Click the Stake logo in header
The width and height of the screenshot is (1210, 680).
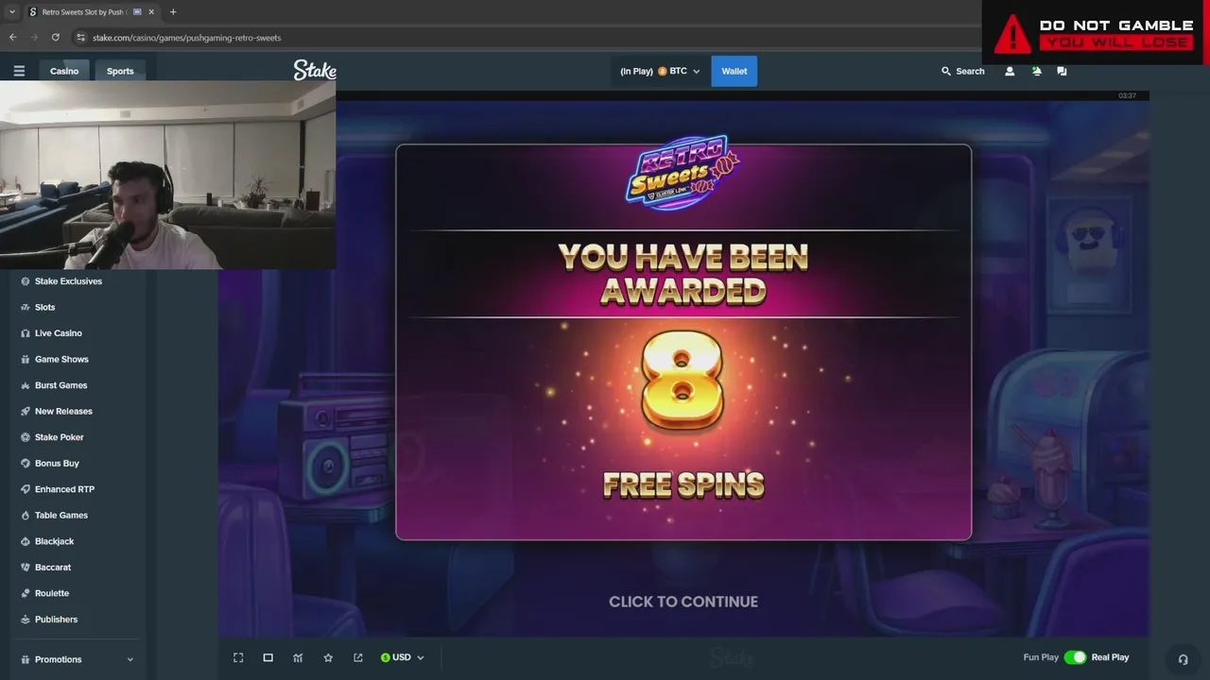click(x=315, y=70)
